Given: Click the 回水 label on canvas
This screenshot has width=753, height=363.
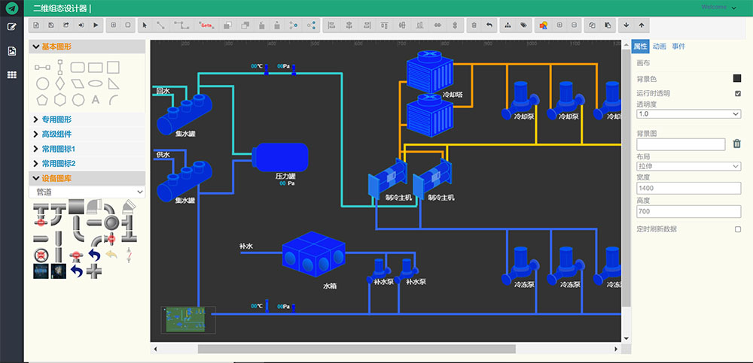Looking at the screenshot, I should pyautogui.click(x=163, y=91).
